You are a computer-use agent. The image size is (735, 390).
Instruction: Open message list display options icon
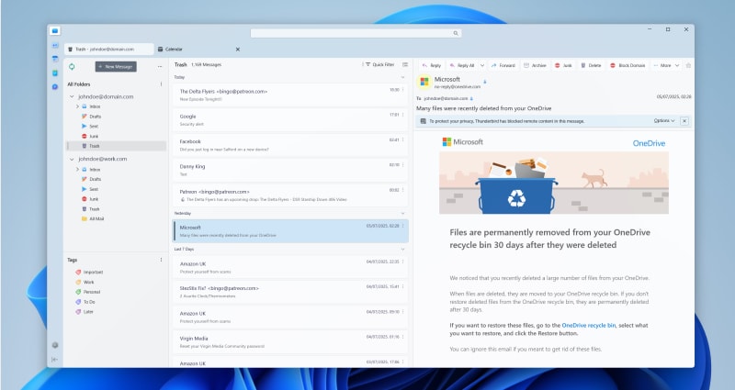[405, 65]
